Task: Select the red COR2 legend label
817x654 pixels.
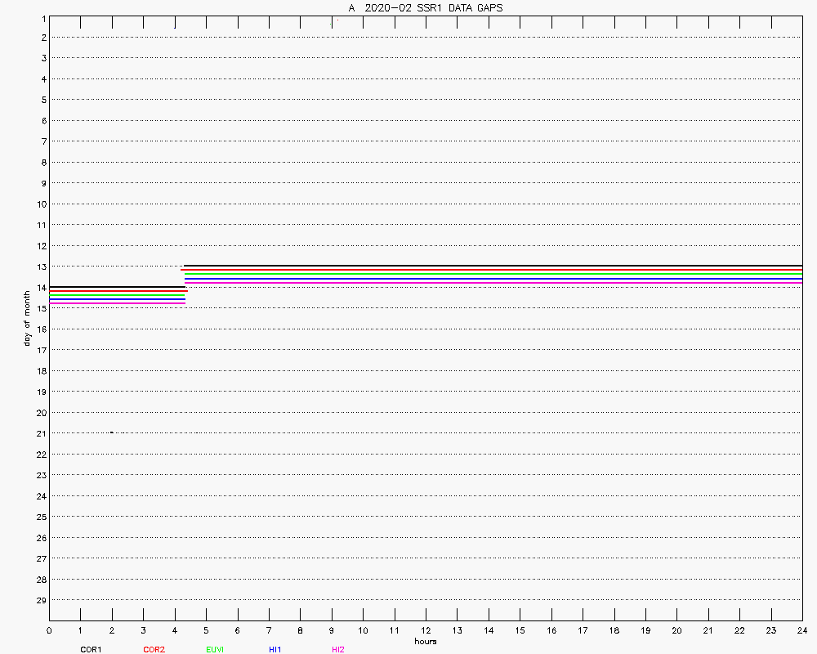Action: (154, 650)
